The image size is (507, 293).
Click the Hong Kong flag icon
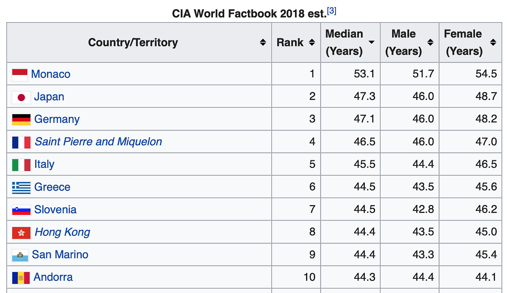click(x=21, y=232)
